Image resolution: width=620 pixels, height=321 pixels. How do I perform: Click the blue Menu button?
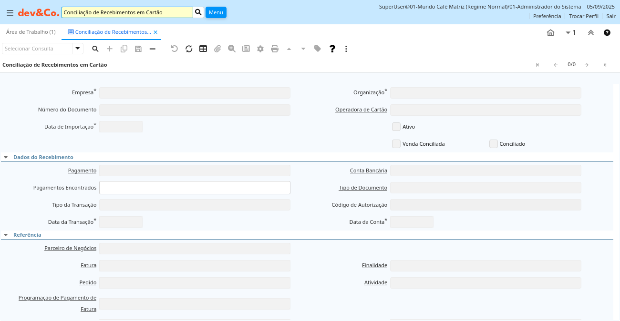[216, 12]
